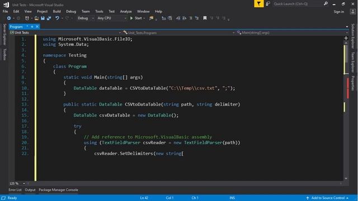Click the vertical scrollbar up arrow
The width and height of the screenshot is (358, 201).
click(x=346, y=43)
